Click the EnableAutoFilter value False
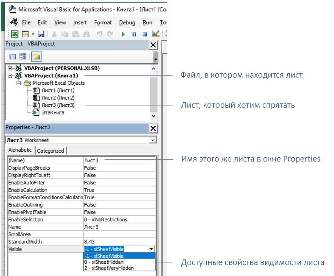The height and width of the screenshot is (276, 334). 119,183
